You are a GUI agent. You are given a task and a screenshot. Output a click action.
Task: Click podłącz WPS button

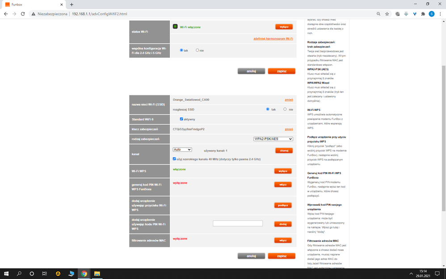[x=283, y=205]
